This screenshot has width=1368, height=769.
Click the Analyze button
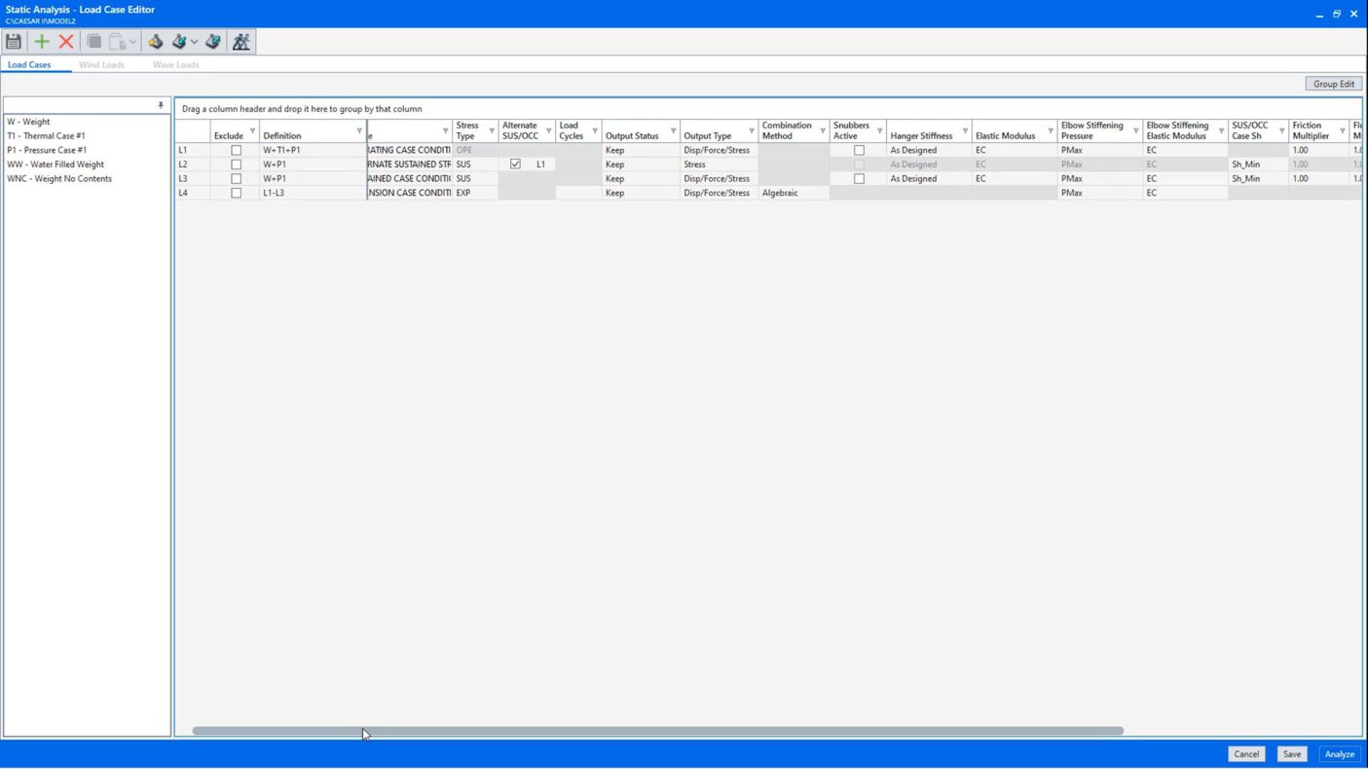click(x=1339, y=754)
